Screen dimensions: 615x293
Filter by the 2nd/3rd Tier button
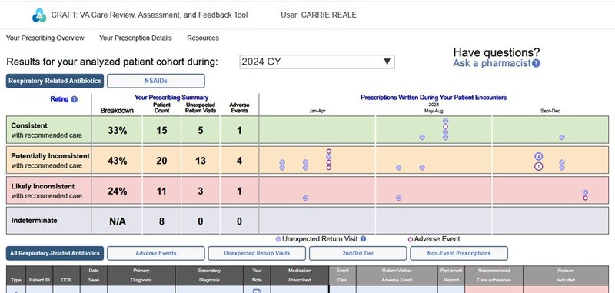[357, 253]
